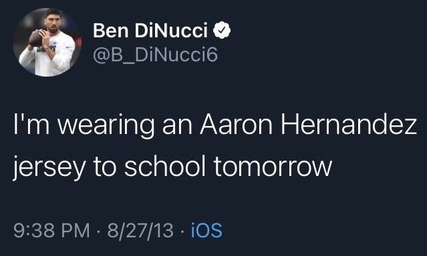This screenshot has width=427, height=256.
Task: Click the word Ben in display name
Action: pos(110,30)
